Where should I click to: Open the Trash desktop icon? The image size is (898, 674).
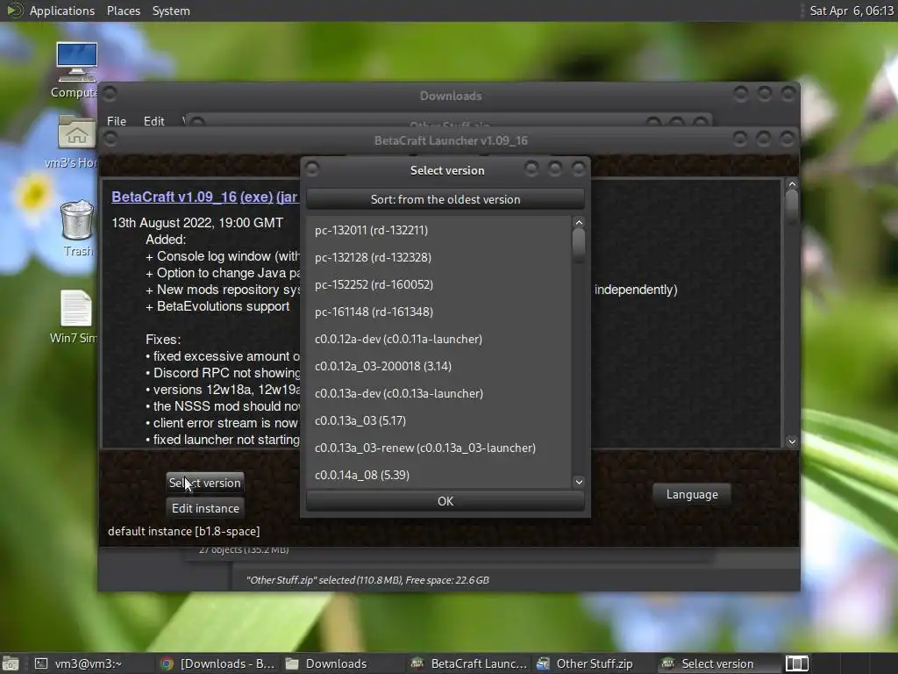(77, 219)
